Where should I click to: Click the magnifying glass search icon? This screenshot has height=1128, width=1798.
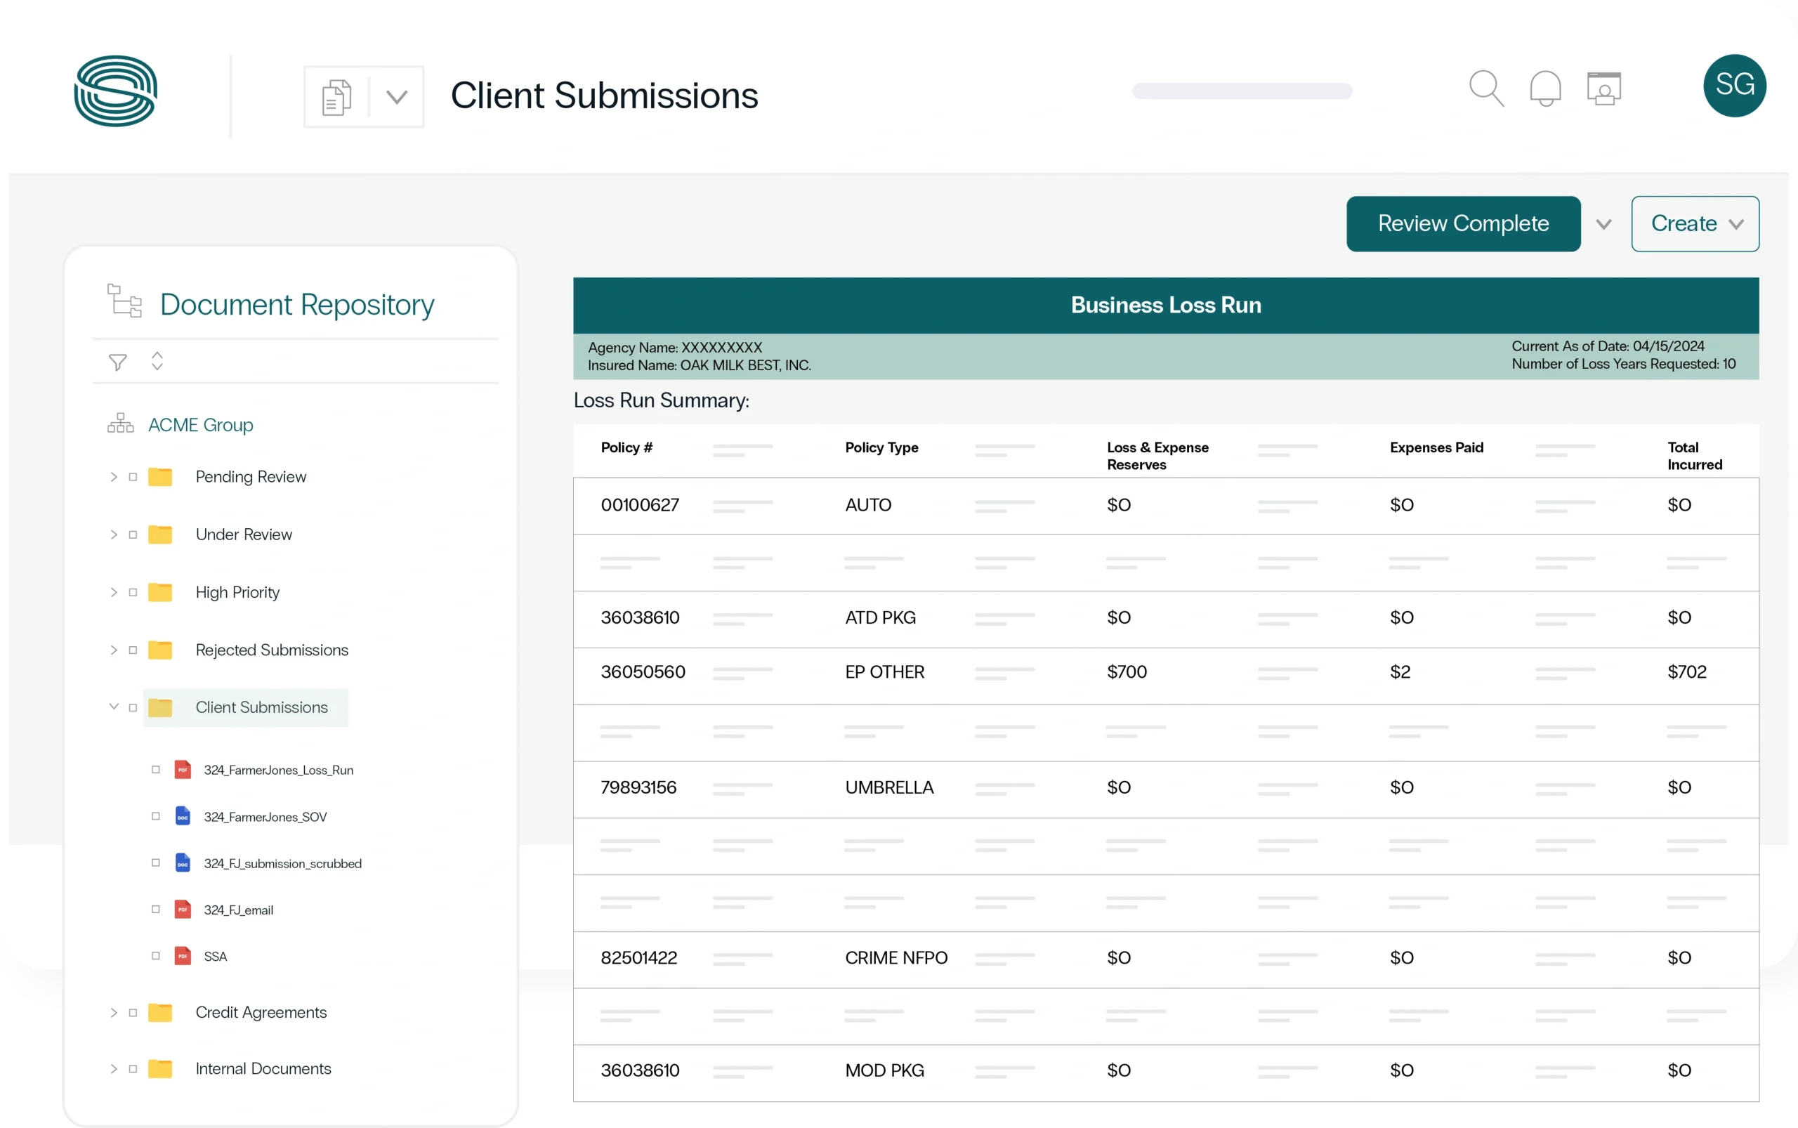coord(1485,88)
